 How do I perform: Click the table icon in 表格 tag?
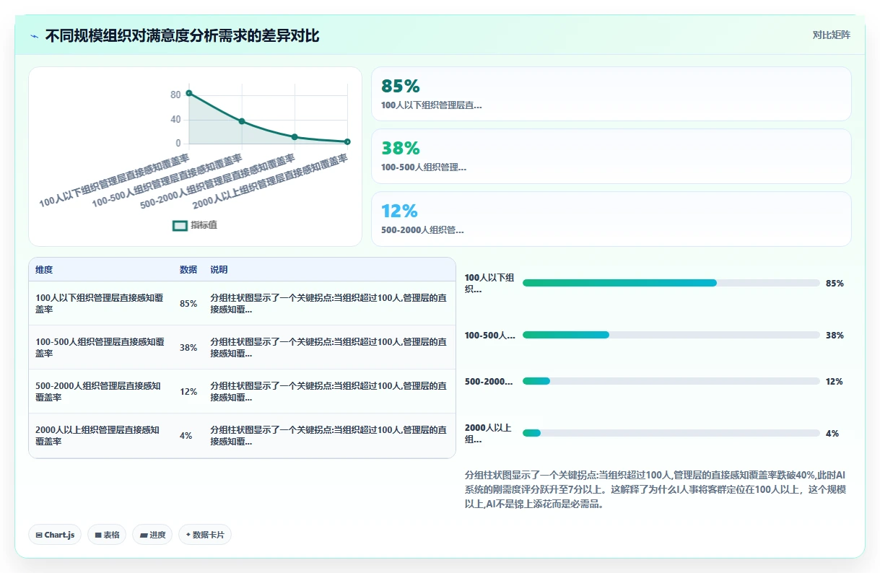tap(97, 535)
